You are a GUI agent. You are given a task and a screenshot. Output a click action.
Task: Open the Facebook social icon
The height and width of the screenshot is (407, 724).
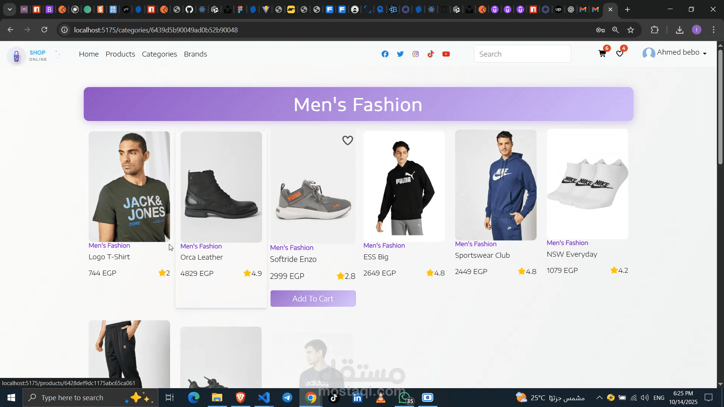385,54
